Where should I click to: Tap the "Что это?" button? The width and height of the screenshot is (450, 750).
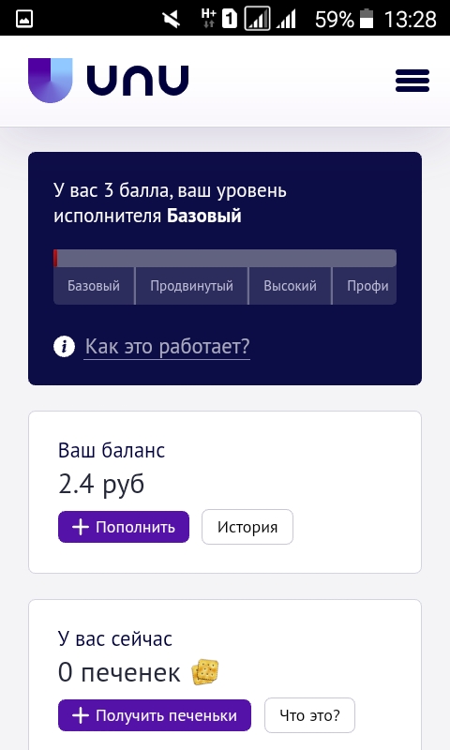tap(310, 715)
